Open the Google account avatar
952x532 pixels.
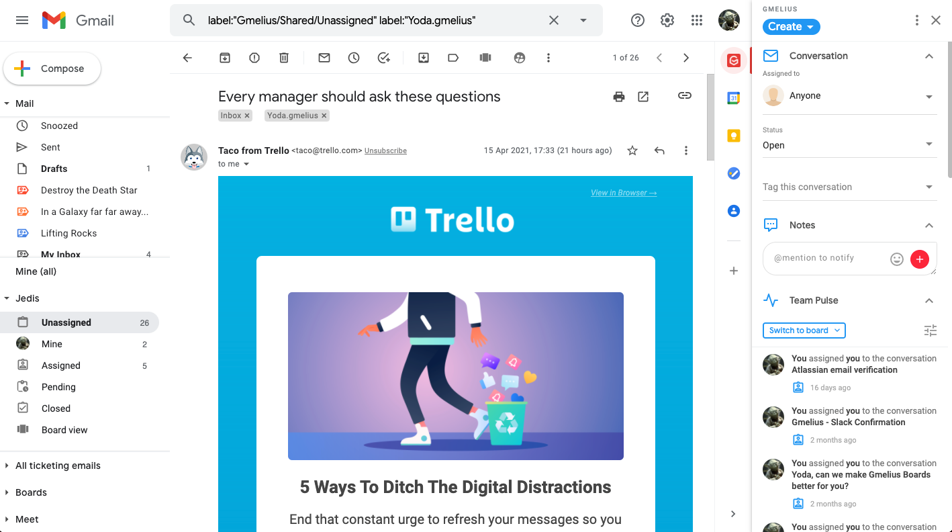[x=729, y=20]
